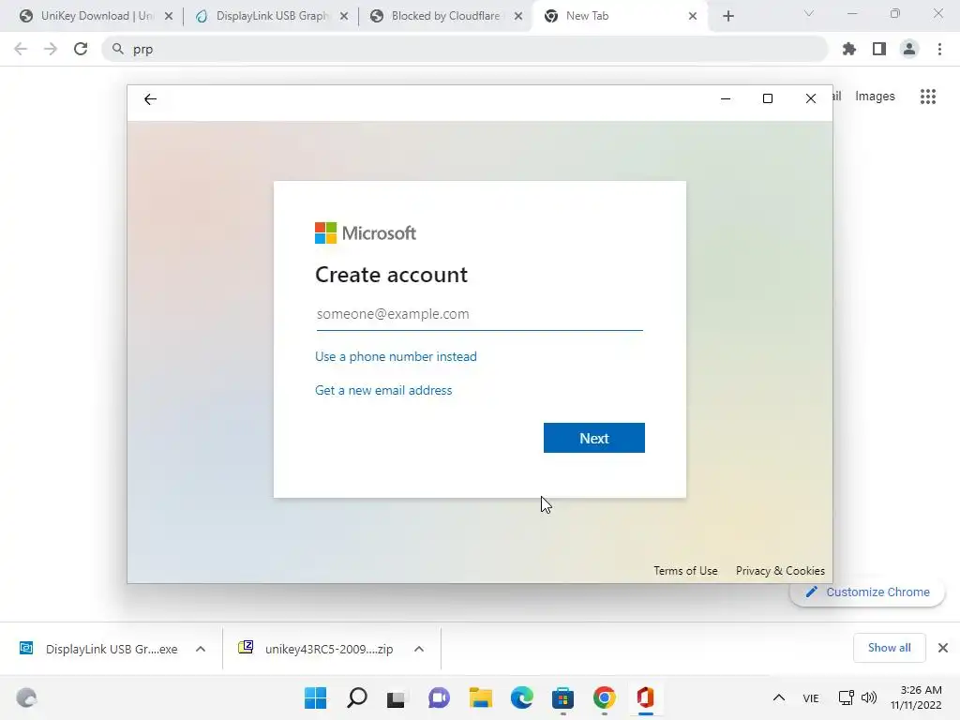Image resolution: width=960 pixels, height=720 pixels.
Task: Click the DisplayLink exe download file icon
Action: 26,648
